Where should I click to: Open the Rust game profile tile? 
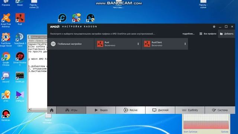tap(118, 44)
